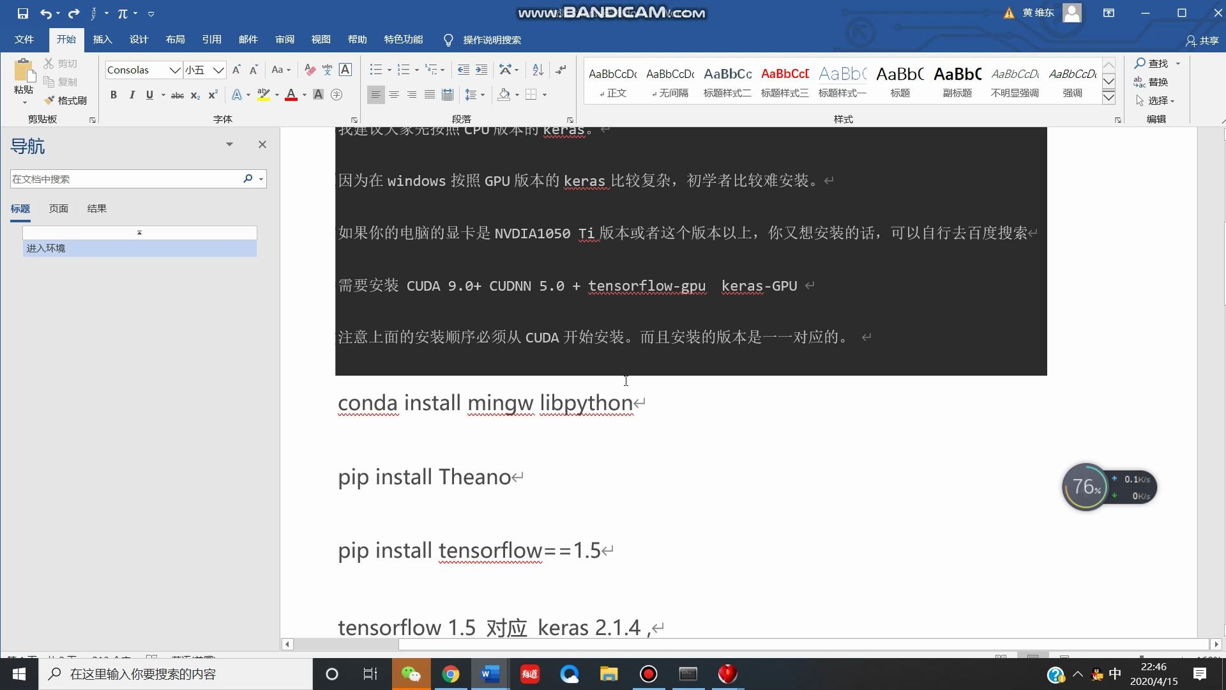This screenshot has width=1226, height=690.
Task: Undo the last action
Action: pyautogui.click(x=45, y=13)
